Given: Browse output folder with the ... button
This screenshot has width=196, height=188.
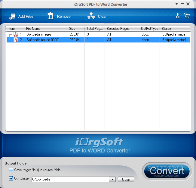Looking at the screenshot, I should coord(112,180).
